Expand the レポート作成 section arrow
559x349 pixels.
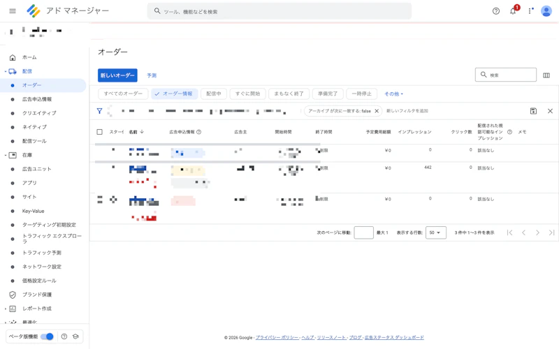point(6,309)
